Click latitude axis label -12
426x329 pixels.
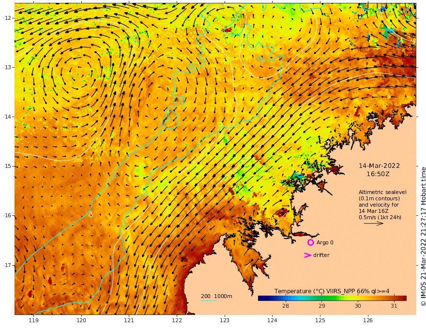[7, 18]
